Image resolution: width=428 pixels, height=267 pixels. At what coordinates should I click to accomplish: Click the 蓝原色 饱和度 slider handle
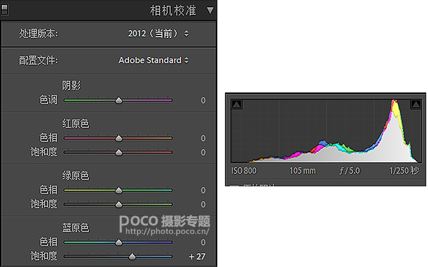coord(132,256)
